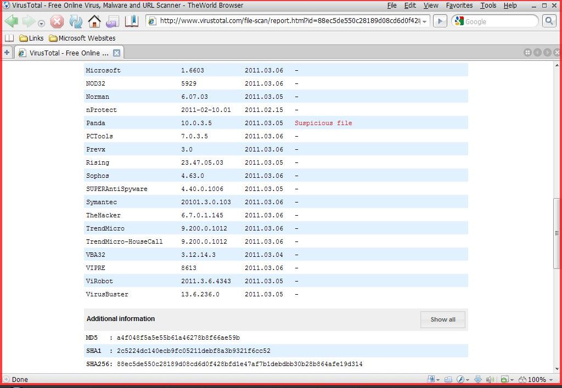Image resolution: width=562 pixels, height=388 pixels.
Task: Click the VirusBuster row name
Action: point(107,294)
